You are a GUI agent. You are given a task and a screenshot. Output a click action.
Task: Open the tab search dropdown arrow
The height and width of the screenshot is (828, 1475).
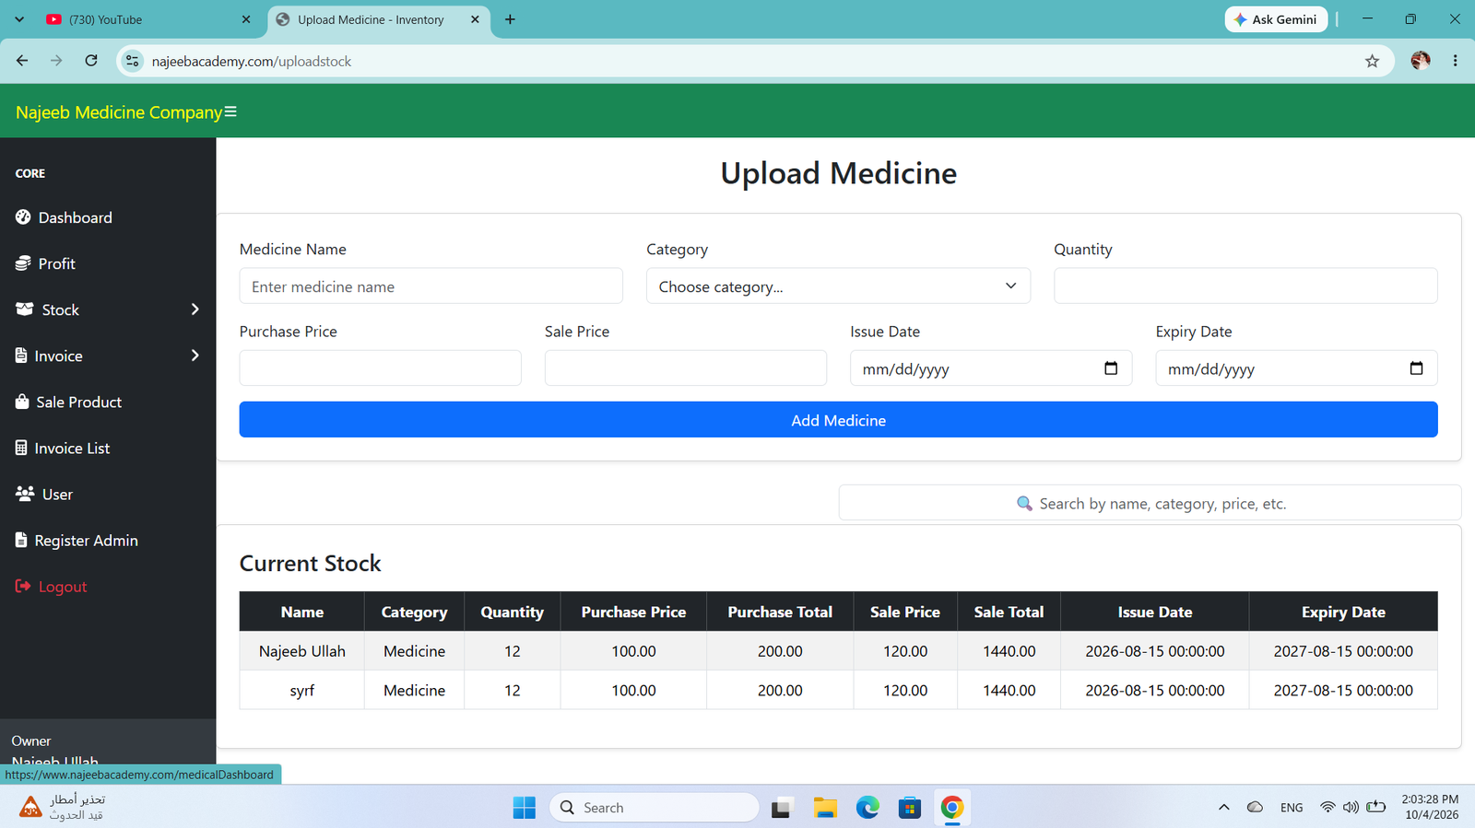point(19,19)
